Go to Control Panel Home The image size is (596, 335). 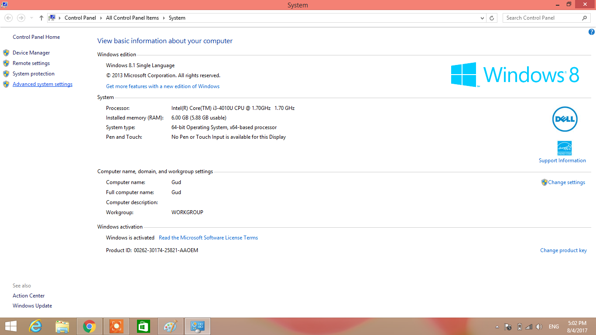coord(36,37)
